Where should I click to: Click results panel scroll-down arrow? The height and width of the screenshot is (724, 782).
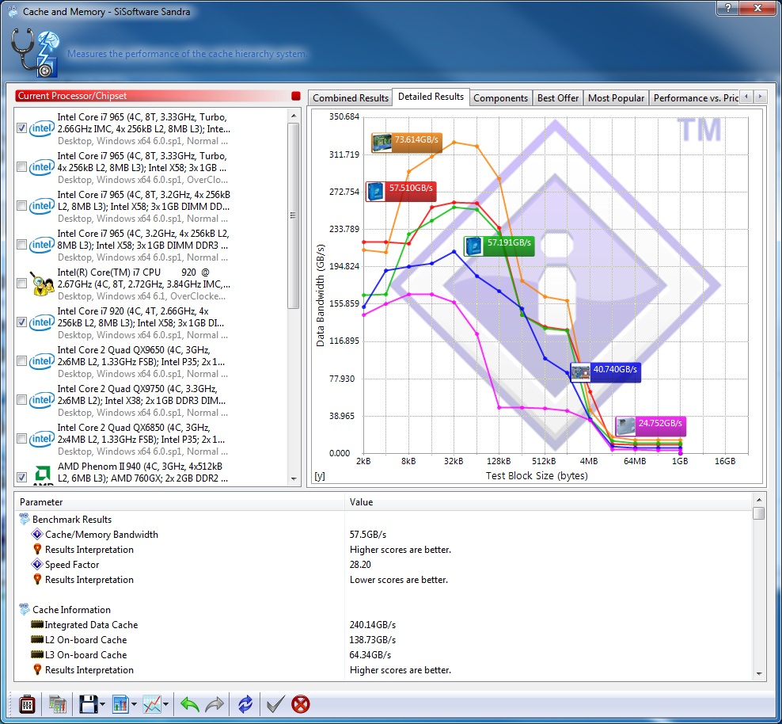(x=758, y=674)
